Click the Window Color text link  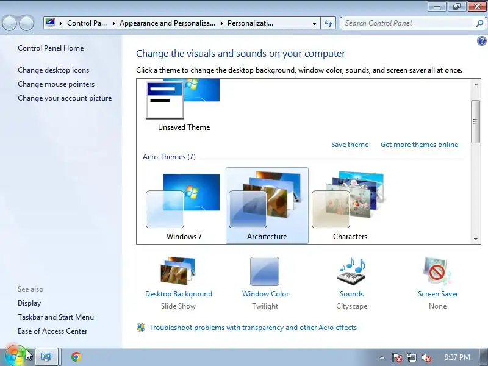coord(265,294)
